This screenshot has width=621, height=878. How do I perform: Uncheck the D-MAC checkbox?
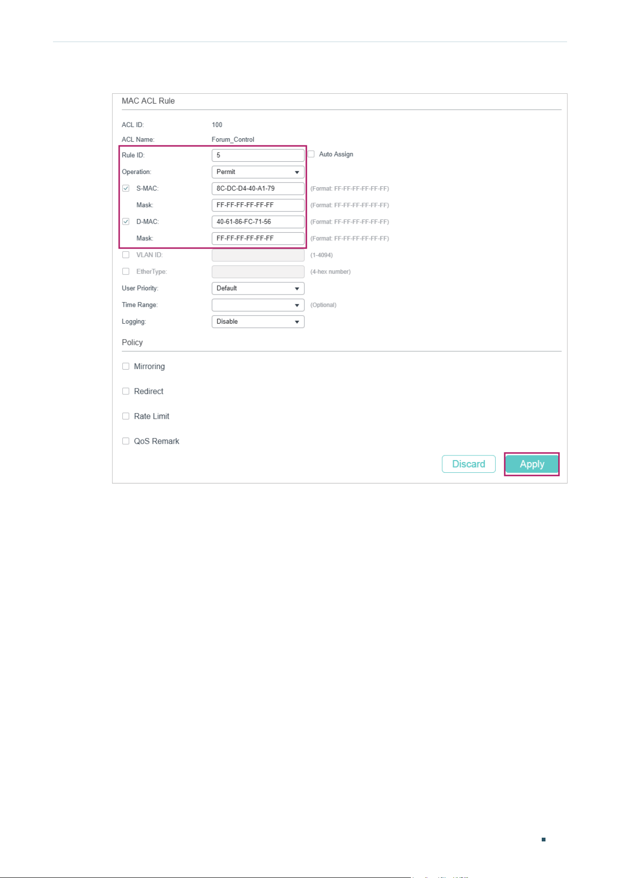point(126,221)
